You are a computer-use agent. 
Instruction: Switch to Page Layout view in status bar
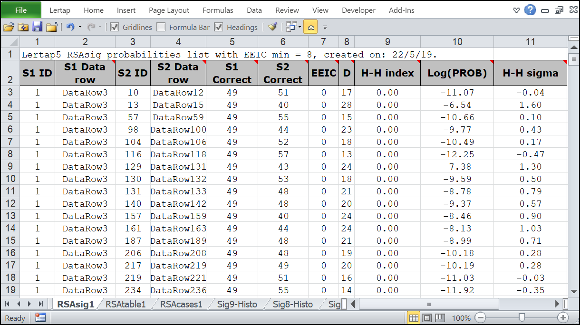pos(427,318)
